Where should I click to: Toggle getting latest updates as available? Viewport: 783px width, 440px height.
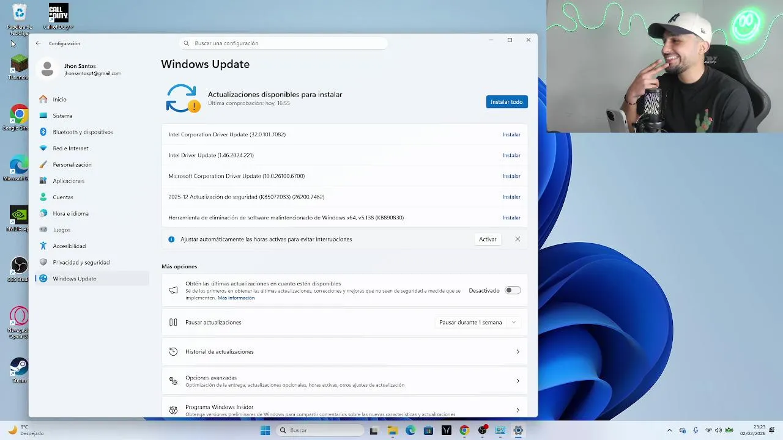(x=513, y=290)
